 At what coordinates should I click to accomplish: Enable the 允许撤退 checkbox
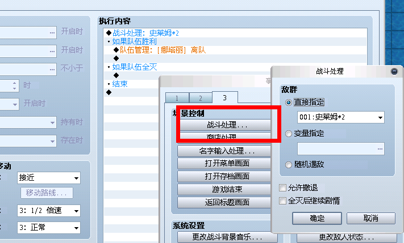click(282, 188)
